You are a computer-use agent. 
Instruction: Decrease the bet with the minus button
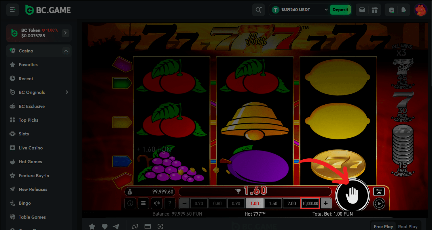click(184, 204)
